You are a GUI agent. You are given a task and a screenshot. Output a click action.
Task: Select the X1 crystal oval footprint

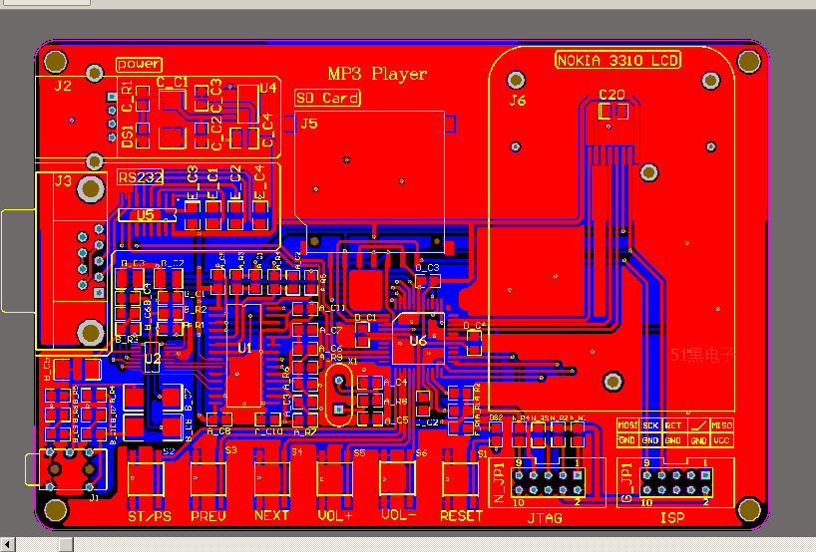pos(339,396)
